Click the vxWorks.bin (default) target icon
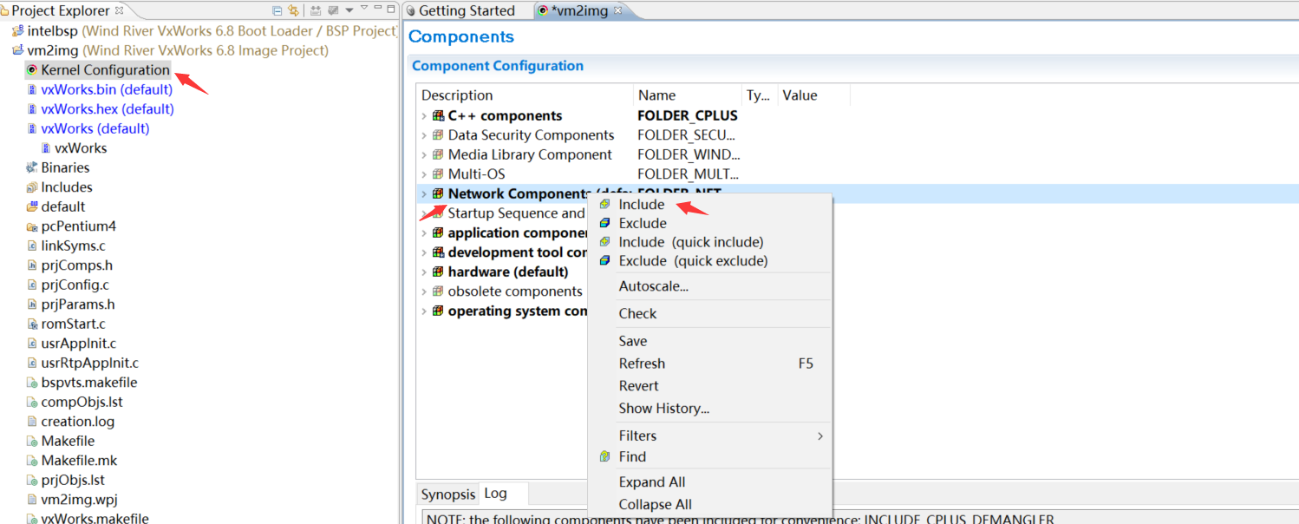The height and width of the screenshot is (524, 1299). (32, 89)
